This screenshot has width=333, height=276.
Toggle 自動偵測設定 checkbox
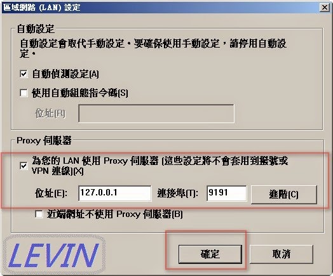click(x=24, y=74)
